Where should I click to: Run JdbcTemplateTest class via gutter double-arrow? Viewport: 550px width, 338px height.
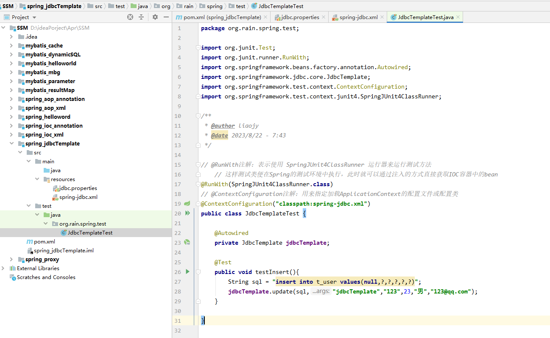click(187, 213)
